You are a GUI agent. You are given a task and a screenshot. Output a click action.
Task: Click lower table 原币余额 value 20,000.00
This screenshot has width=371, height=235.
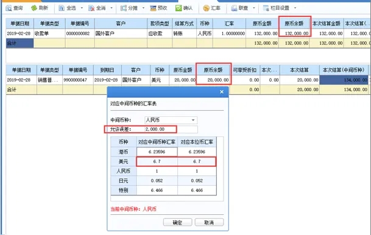pos(213,80)
